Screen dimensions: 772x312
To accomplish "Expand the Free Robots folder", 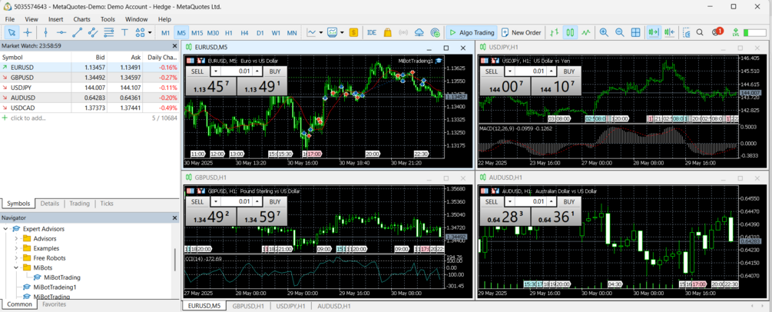I will 16,257.
